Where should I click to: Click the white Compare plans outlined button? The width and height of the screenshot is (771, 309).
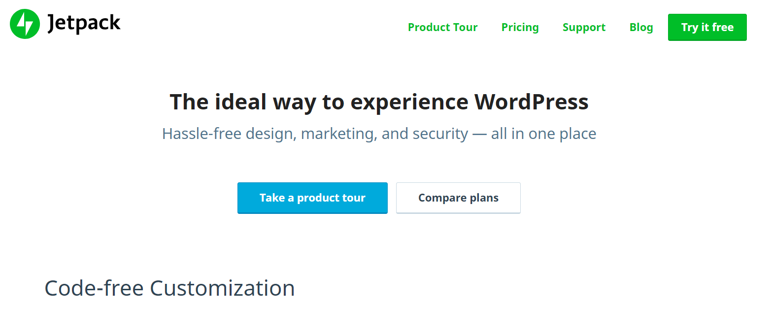pos(458,198)
